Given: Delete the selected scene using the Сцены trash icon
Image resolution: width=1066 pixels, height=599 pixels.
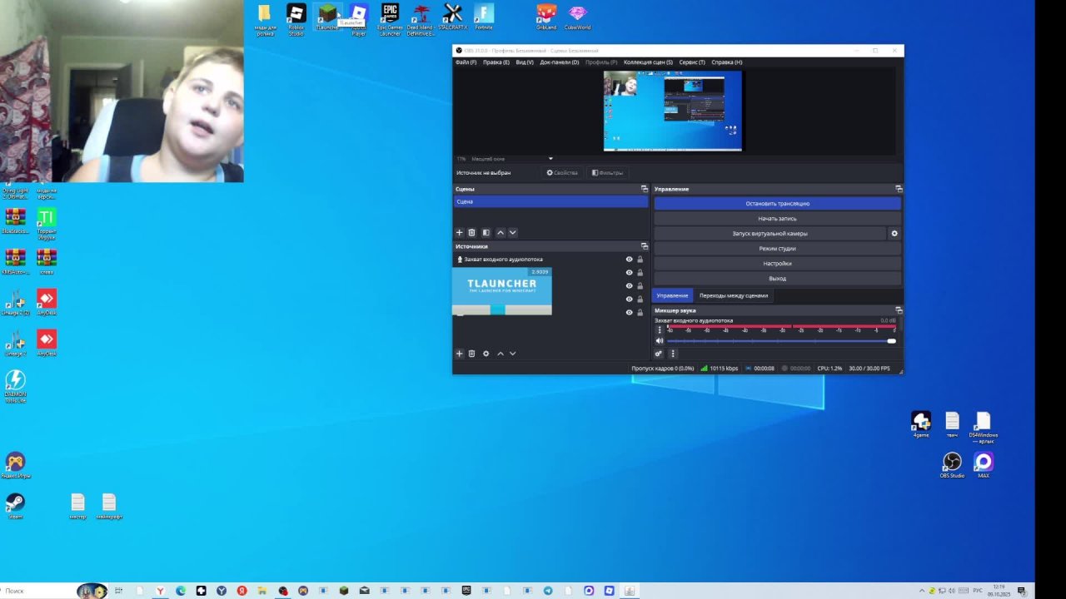Looking at the screenshot, I should pos(471,233).
